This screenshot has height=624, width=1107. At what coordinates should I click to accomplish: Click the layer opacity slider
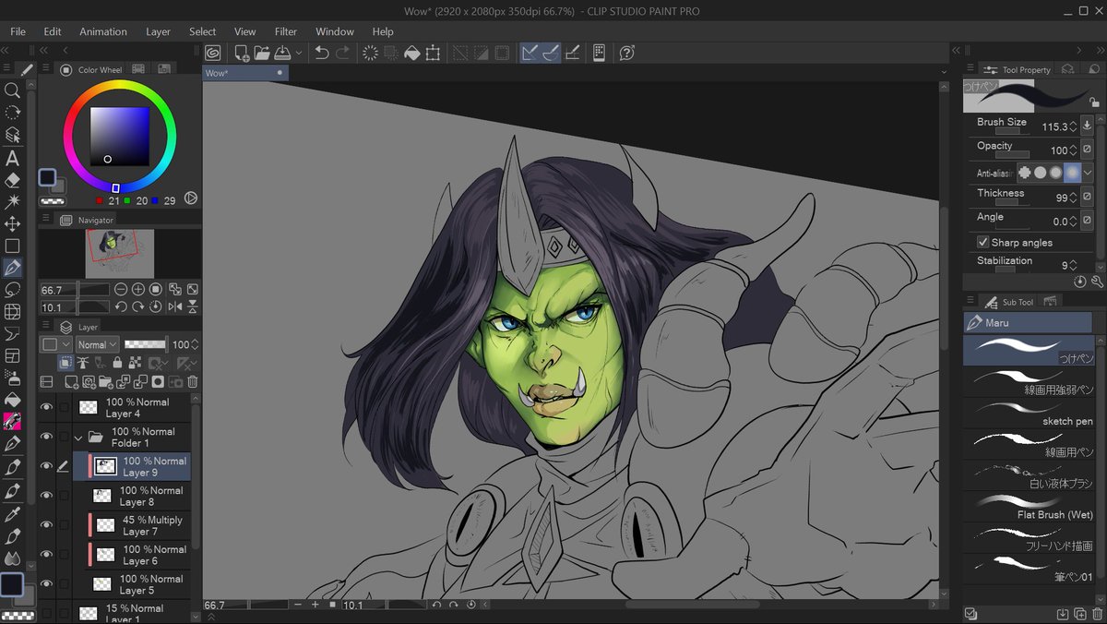point(146,344)
